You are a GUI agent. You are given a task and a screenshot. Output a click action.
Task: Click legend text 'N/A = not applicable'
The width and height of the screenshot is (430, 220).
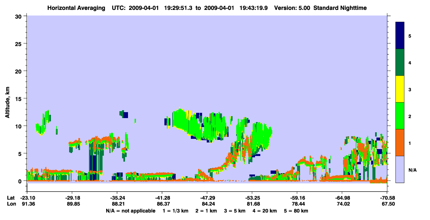click(x=130, y=211)
